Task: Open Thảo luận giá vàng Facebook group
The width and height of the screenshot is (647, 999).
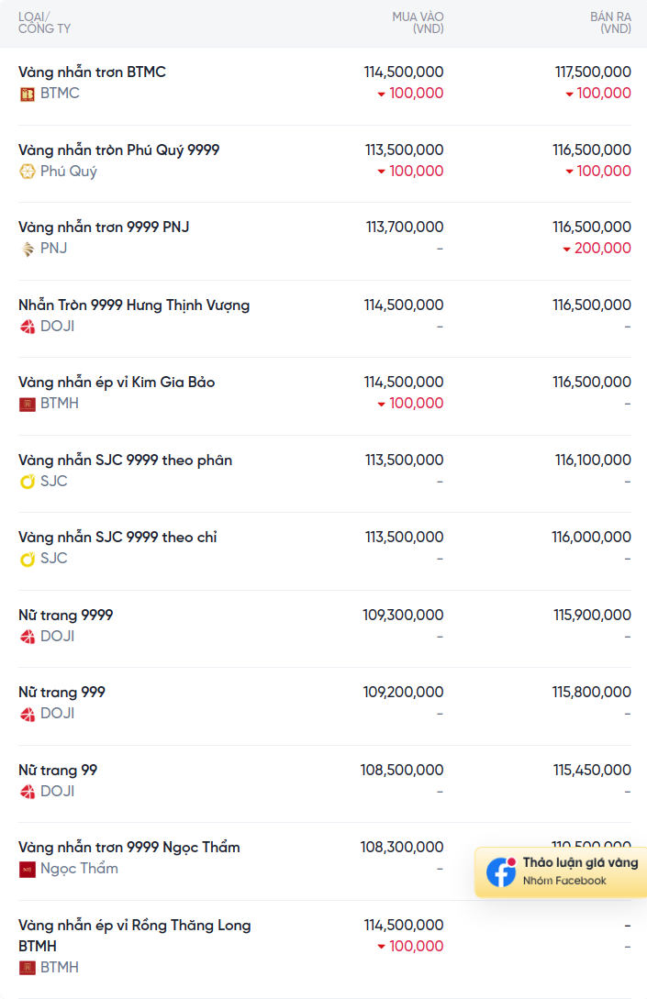Action: (561, 871)
